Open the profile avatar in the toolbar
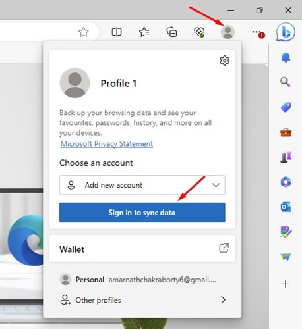Viewport: 302px width, 329px height. click(x=227, y=32)
